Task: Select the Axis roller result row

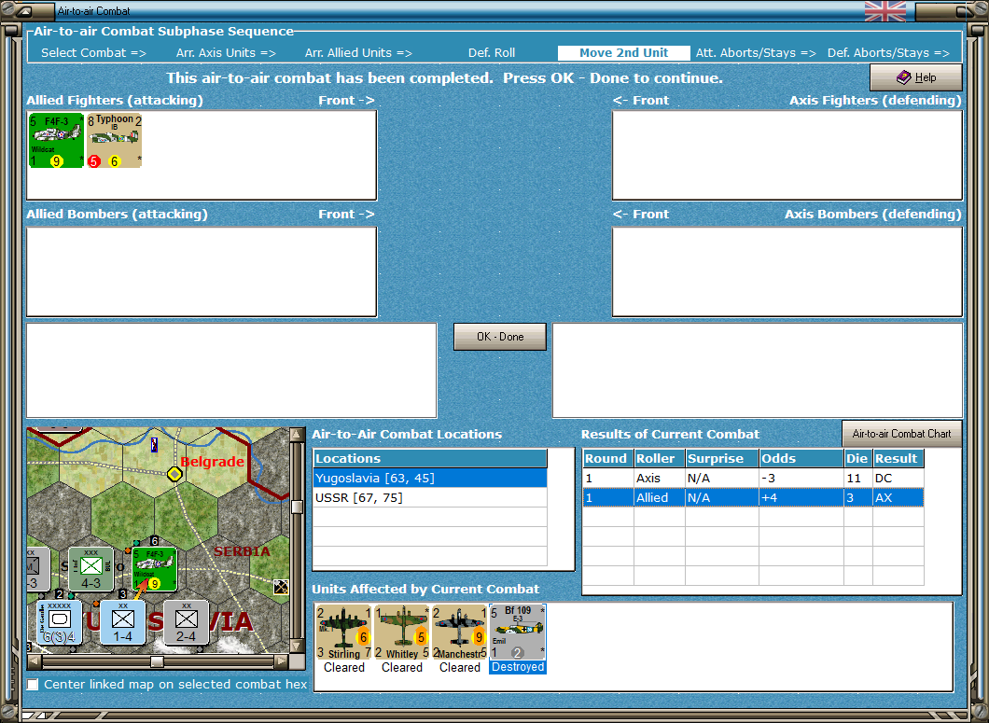Action: 753,479
